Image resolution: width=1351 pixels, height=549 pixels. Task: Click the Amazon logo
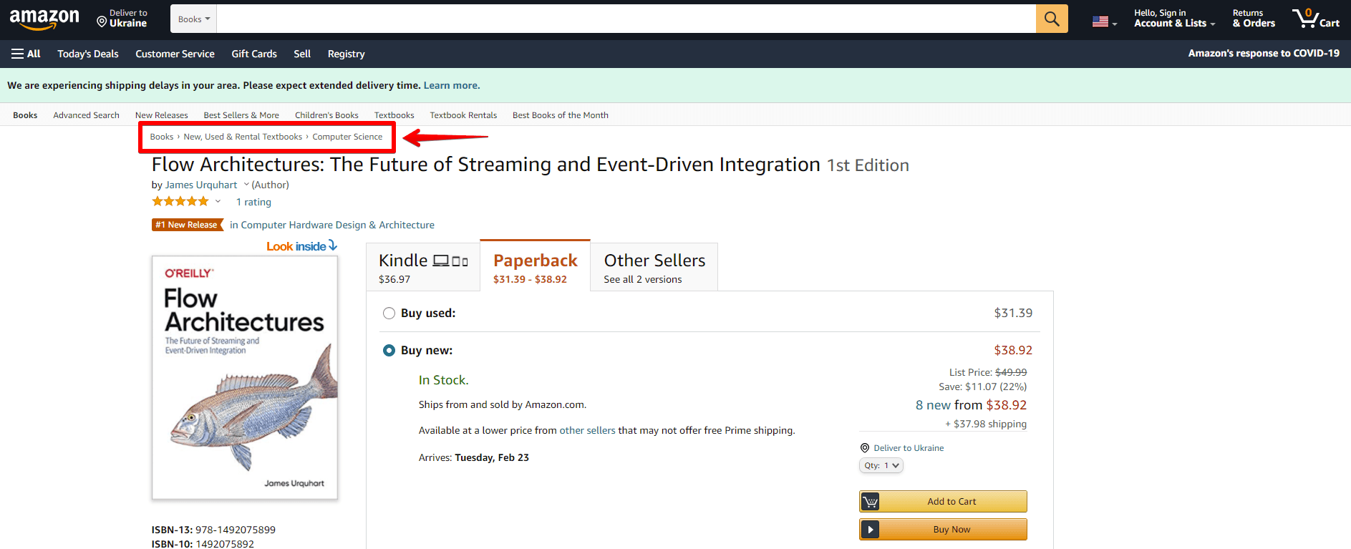point(44,19)
